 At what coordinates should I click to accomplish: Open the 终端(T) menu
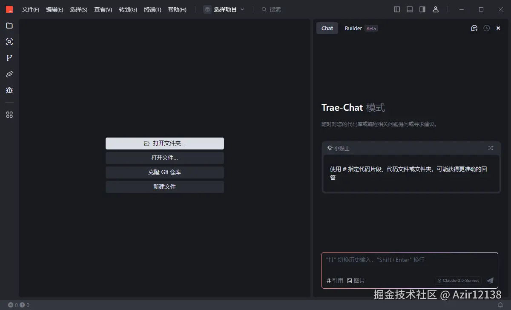152,9
